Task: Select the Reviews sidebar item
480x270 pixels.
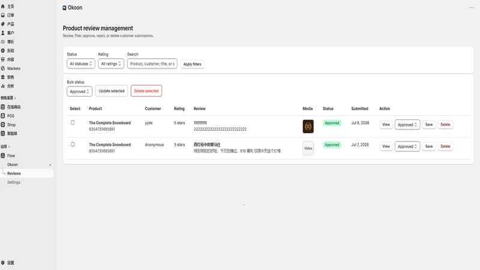Action: coord(27,173)
